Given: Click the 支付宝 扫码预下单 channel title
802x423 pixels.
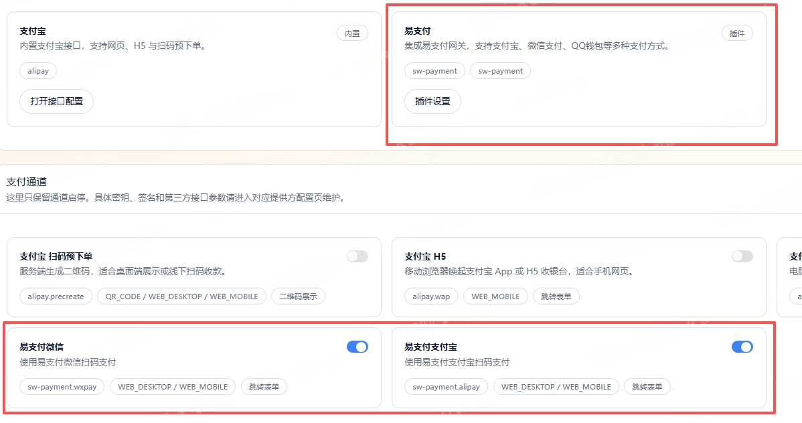Looking at the screenshot, I should point(56,257).
